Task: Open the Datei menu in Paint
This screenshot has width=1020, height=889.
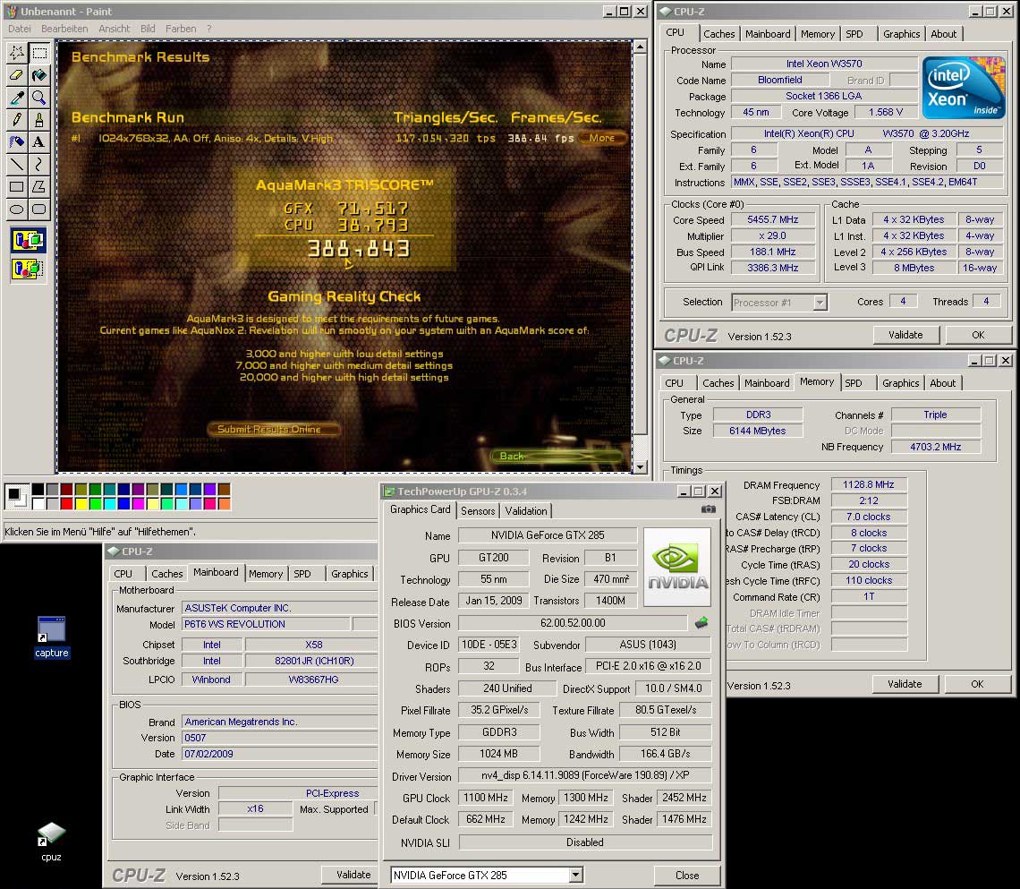Action: [20, 29]
